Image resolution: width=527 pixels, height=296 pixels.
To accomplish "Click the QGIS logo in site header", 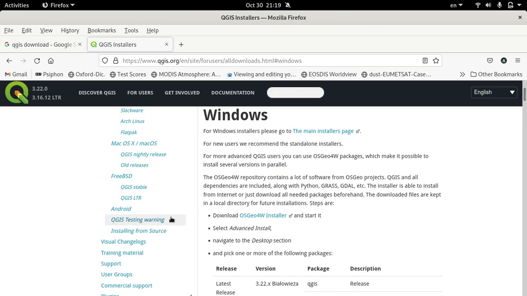I will [17, 92].
